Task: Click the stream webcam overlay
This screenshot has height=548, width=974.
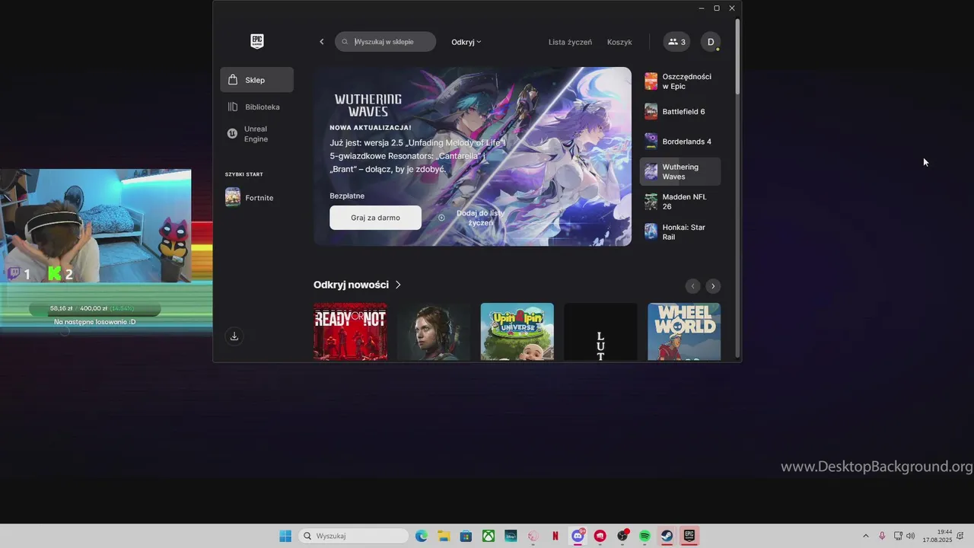Action: [95, 225]
